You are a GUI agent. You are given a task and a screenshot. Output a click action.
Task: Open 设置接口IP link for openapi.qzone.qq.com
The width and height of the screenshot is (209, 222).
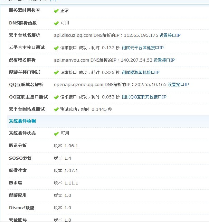178,85
